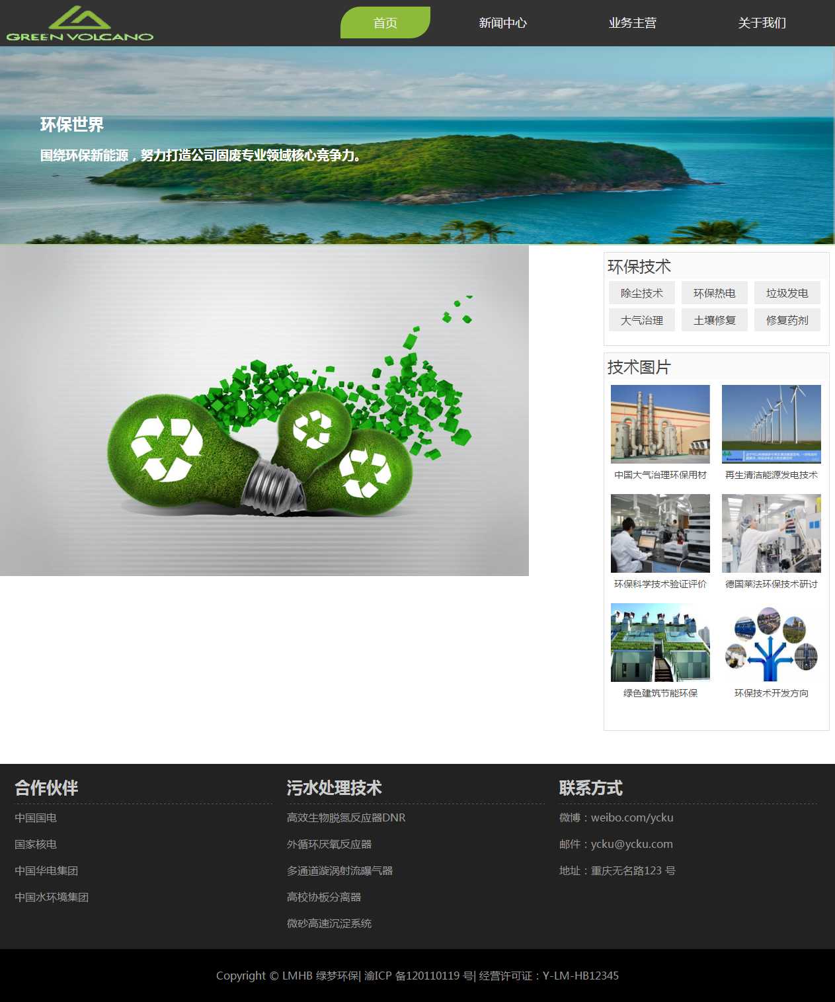Viewport: 835px width, 1002px height.
Task: View the wind turbine 再生清洁能源 image
Action: coord(771,424)
